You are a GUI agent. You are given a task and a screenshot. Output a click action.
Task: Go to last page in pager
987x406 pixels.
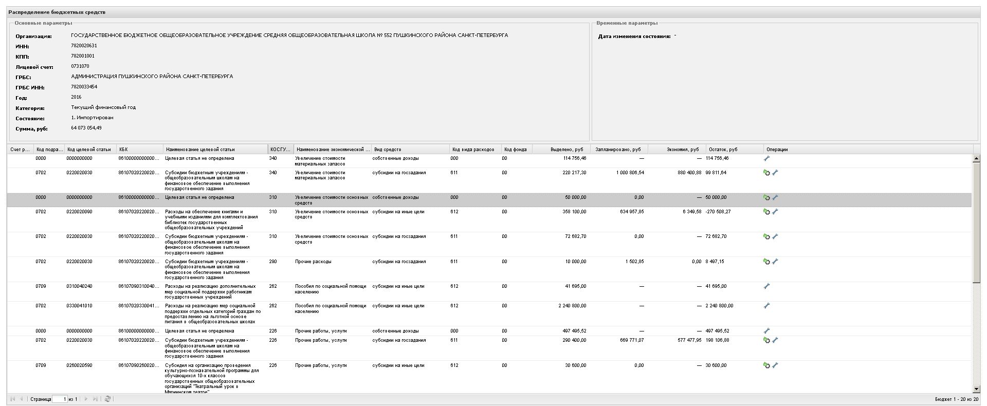(95, 399)
